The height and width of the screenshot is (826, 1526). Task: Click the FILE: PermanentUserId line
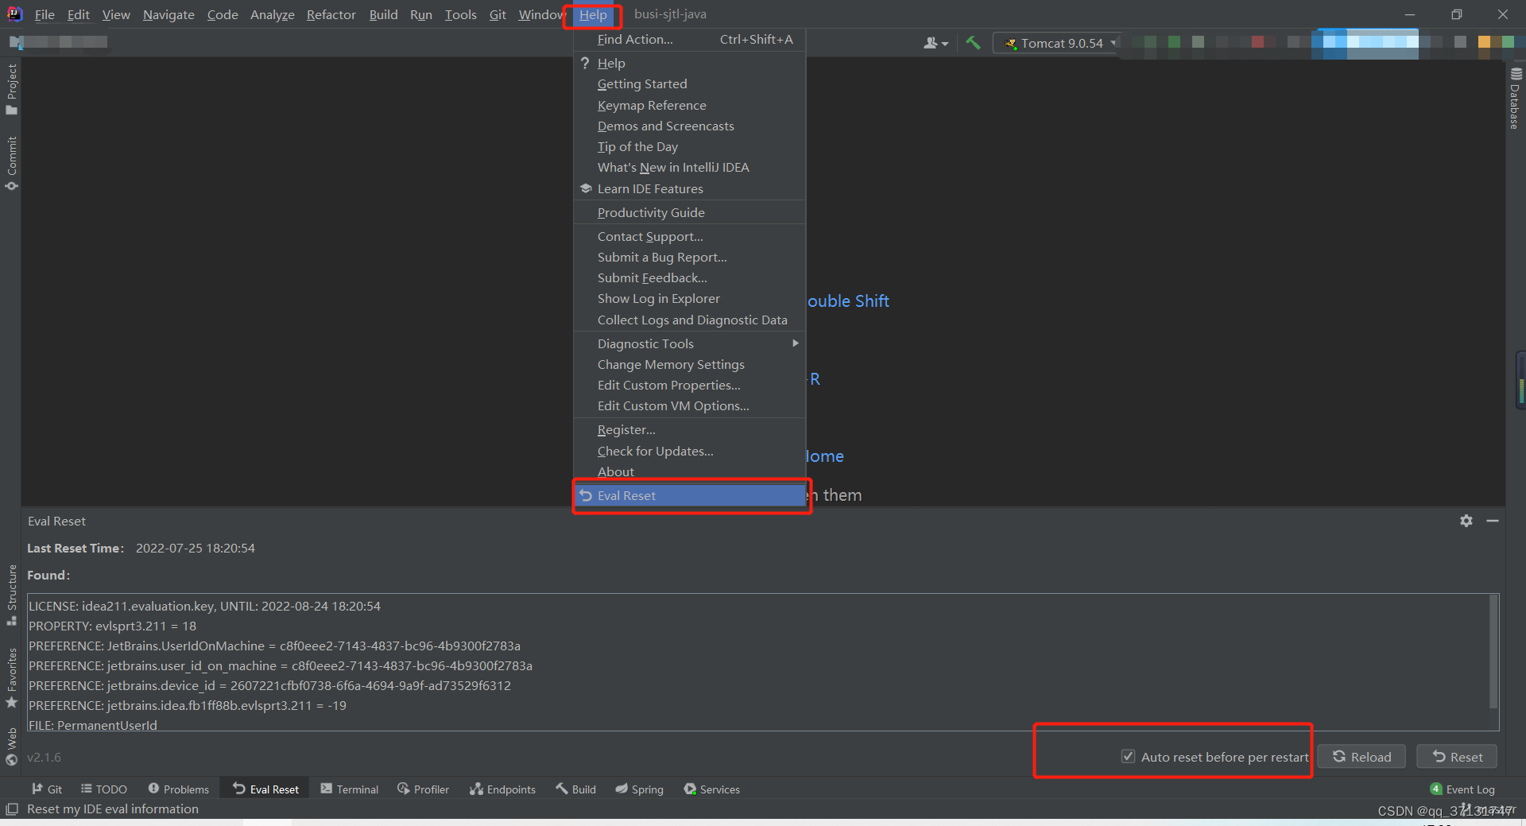tap(93, 725)
